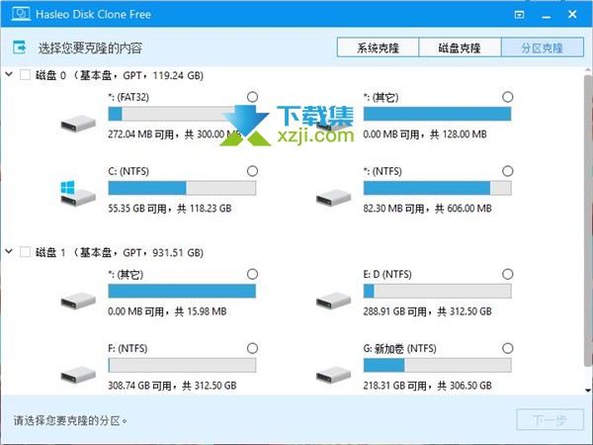593x445 pixels.
Task: Switch to the 磁盘克隆 tab
Action: [x=460, y=47]
